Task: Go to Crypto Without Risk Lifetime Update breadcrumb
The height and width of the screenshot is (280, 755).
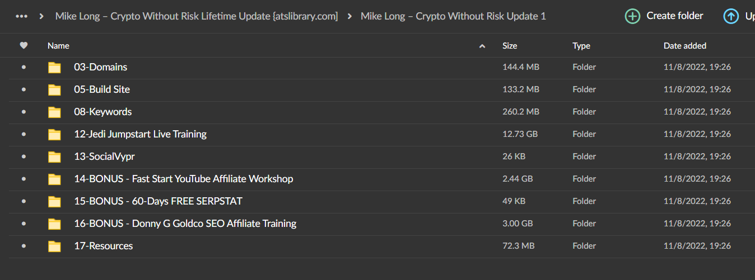Action: (197, 16)
